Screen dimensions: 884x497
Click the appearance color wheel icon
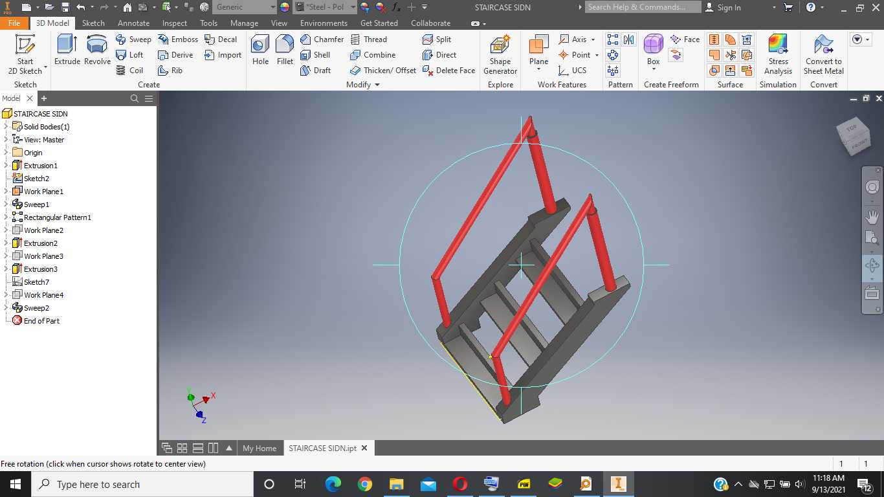pos(285,7)
